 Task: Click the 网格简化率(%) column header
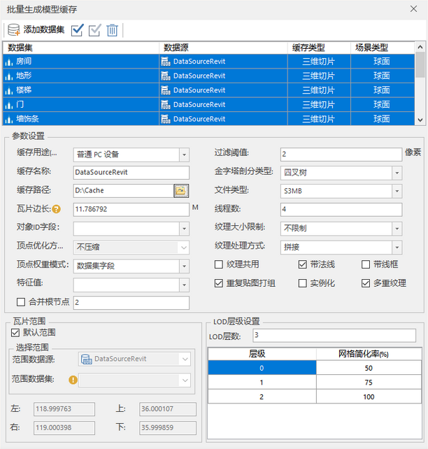(x=369, y=354)
